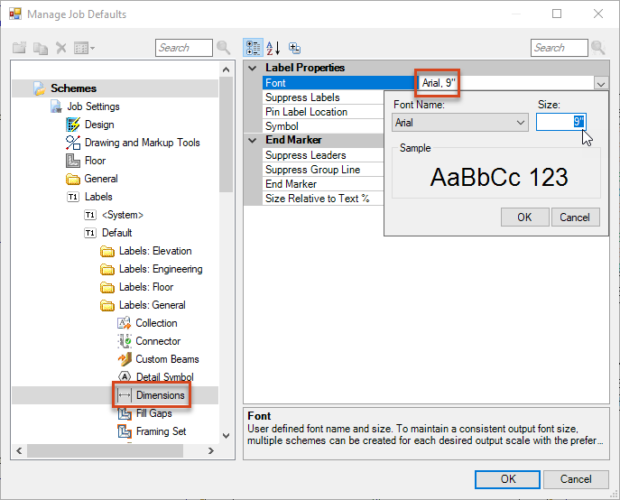Select Drawing and Markup Tools item
620x500 pixels.
tap(143, 143)
